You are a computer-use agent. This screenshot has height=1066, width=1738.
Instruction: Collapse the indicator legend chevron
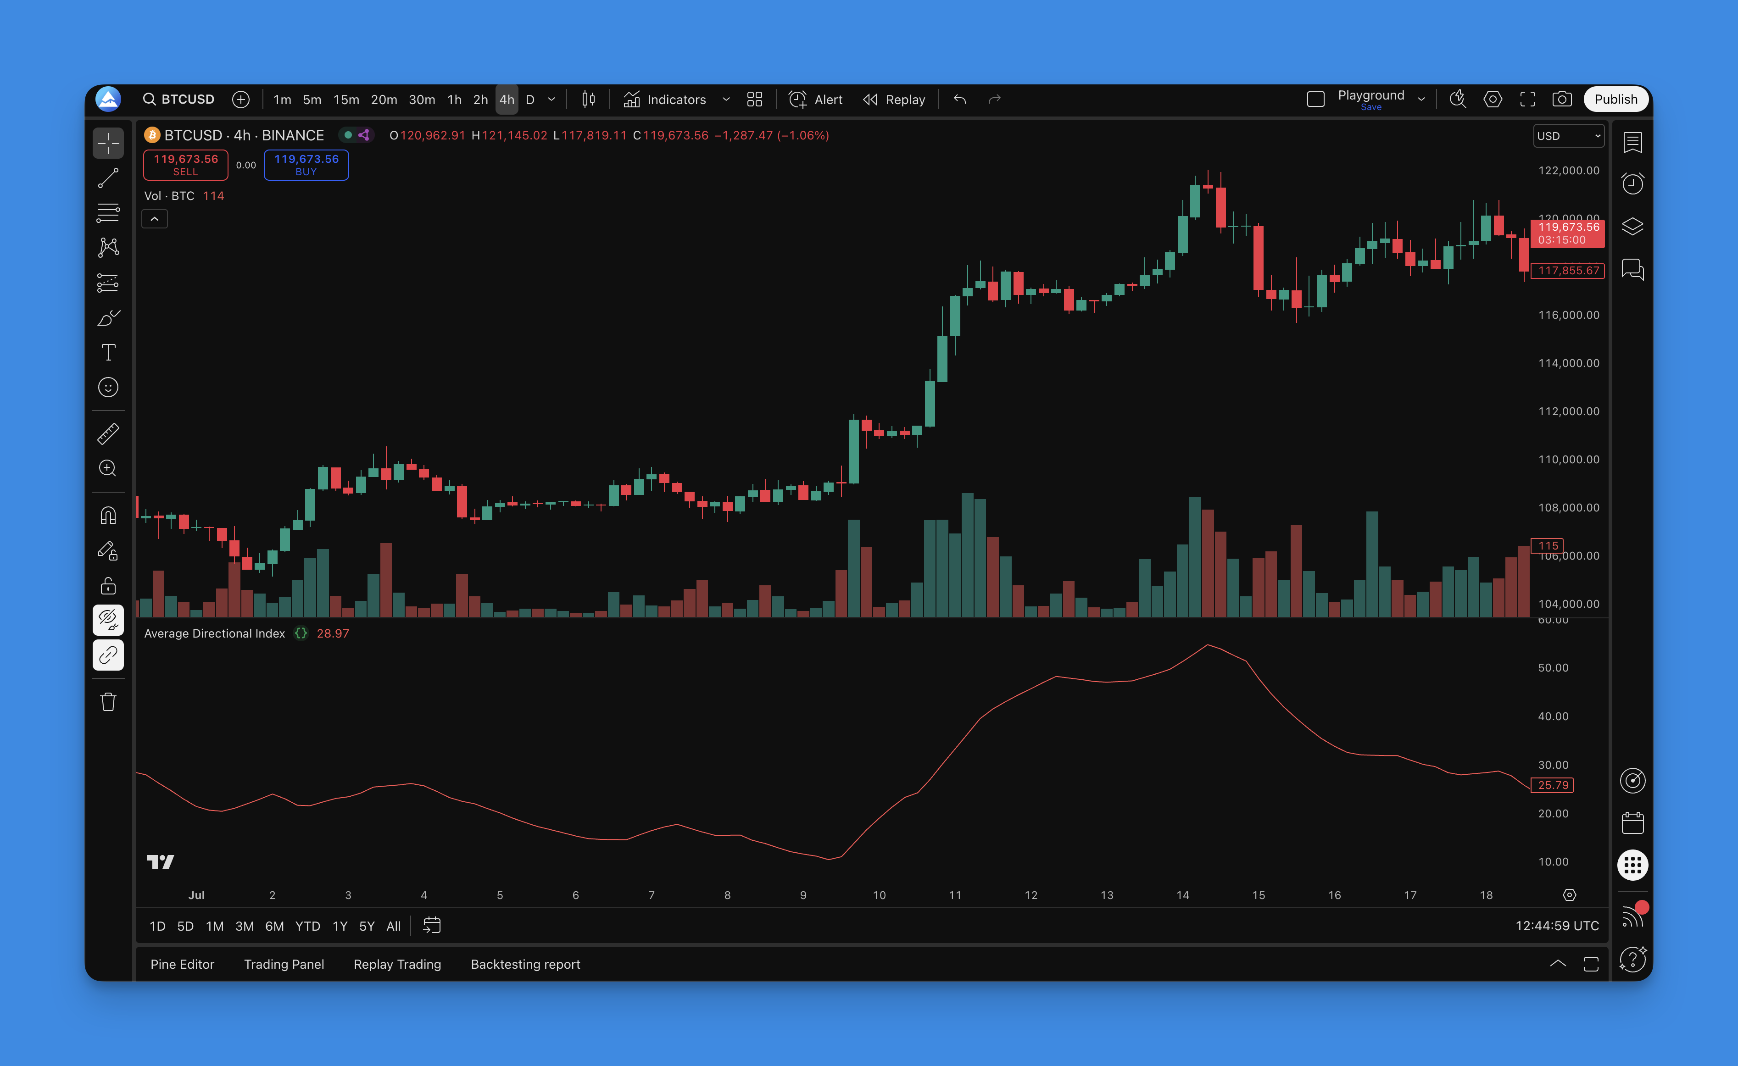click(x=155, y=219)
